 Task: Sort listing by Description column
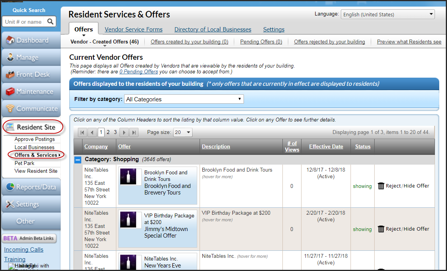(216, 146)
